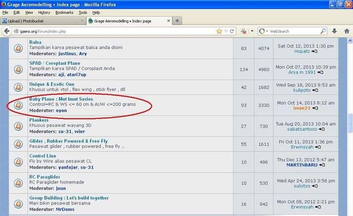Switch to the Upload | Photobucket tab
This screenshot has width=353, height=216.
(42, 21)
